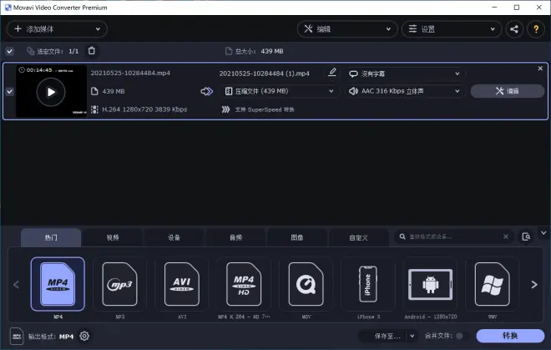Viewport: 551px width, 350px height.
Task: Choose the MP3 format preset
Action: pyautogui.click(x=120, y=284)
